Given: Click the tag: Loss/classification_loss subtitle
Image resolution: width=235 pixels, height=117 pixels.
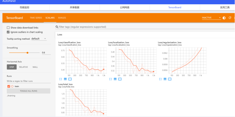Looking at the screenshot, I should tap(70, 45).
